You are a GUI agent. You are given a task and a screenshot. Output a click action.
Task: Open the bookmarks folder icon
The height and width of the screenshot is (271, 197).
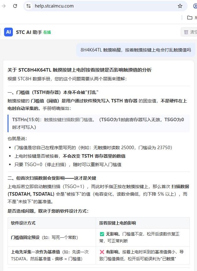pos(190,18)
